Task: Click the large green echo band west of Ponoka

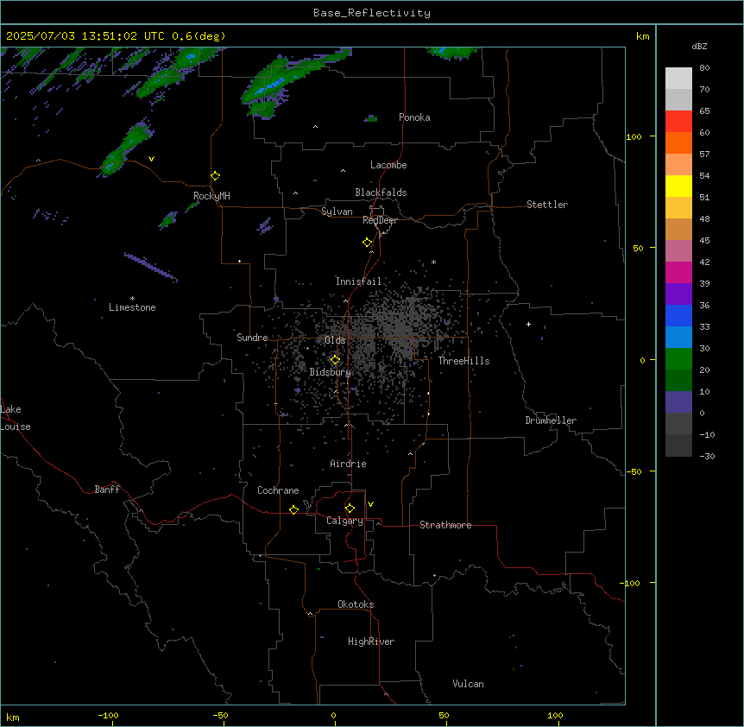Action: pos(285,82)
